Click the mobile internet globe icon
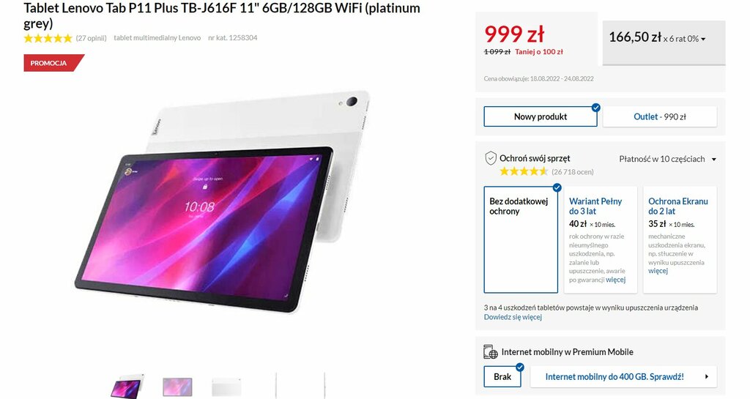 coord(490,352)
